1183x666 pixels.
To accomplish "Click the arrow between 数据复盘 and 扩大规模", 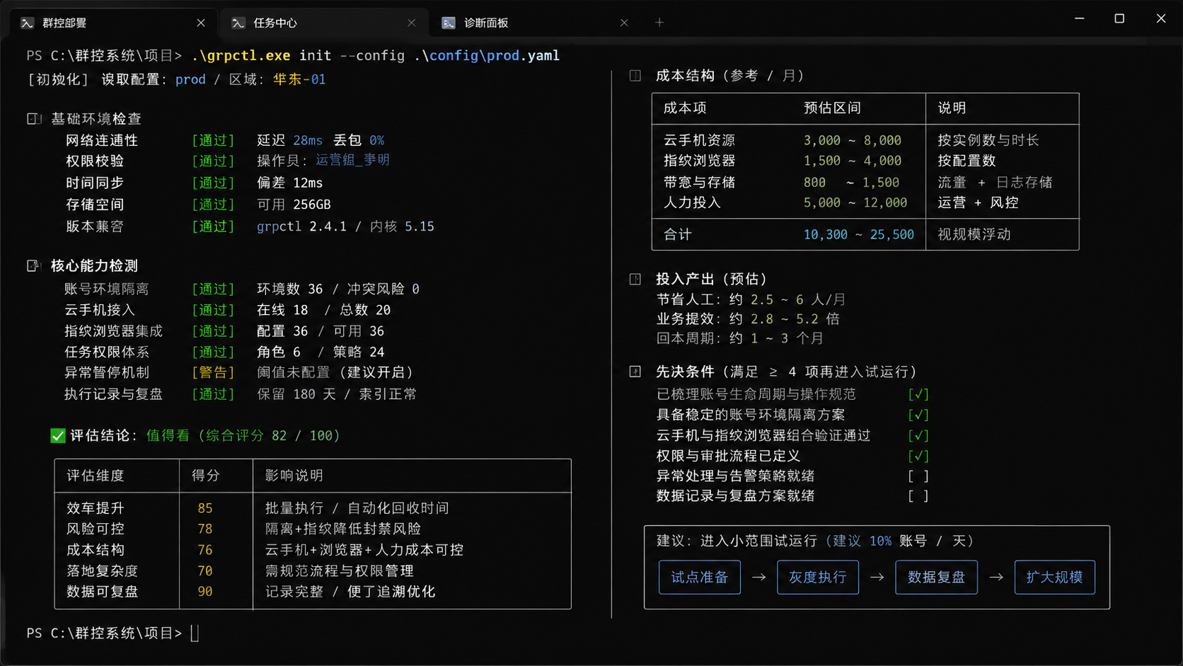I will [996, 577].
